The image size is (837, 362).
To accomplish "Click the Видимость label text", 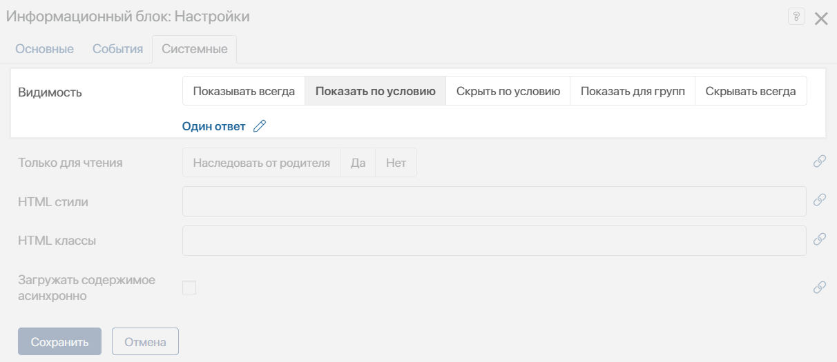I will pyautogui.click(x=50, y=92).
